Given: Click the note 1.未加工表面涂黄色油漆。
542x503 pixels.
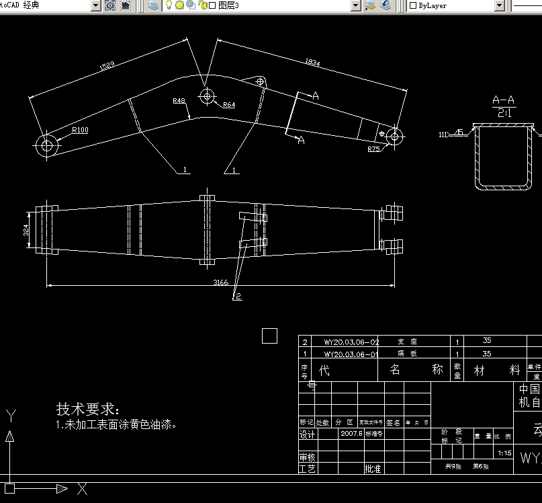Looking at the screenshot, I should tap(116, 425).
